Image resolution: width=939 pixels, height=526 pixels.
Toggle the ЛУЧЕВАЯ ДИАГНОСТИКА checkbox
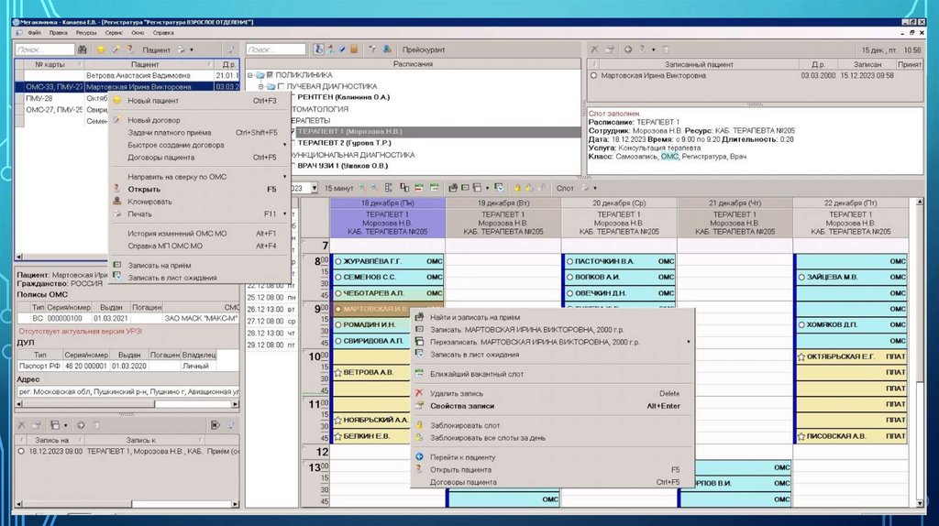tap(281, 85)
